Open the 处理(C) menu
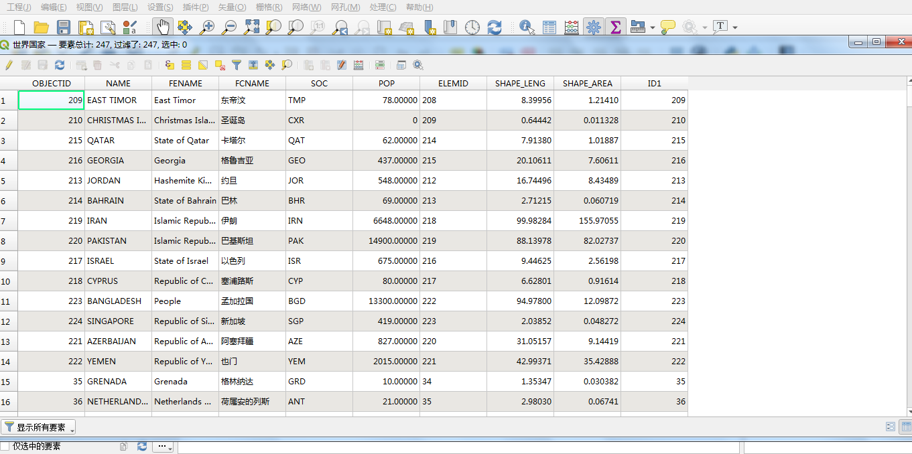The height and width of the screenshot is (454, 912). (383, 7)
